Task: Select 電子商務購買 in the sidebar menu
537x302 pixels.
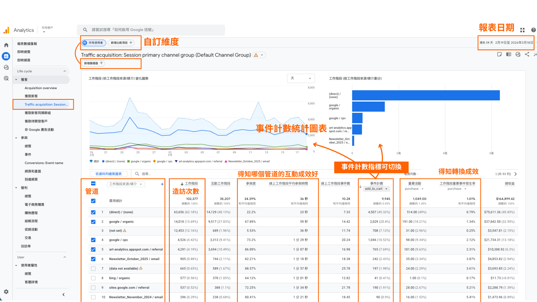Action: pyautogui.click(x=35, y=204)
